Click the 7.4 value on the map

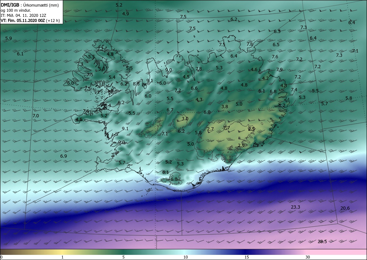point(294,89)
